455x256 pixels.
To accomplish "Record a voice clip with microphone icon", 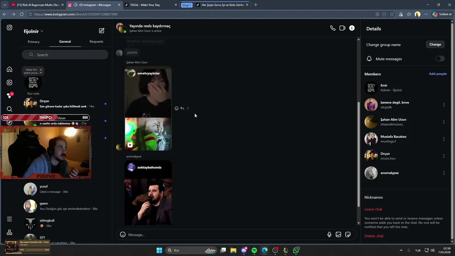I will click(x=329, y=235).
